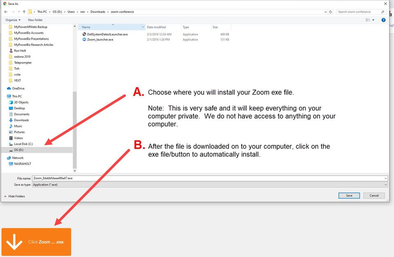Refresh the zoom conference folder view
This screenshot has height=257, width=394.
pos(331,12)
